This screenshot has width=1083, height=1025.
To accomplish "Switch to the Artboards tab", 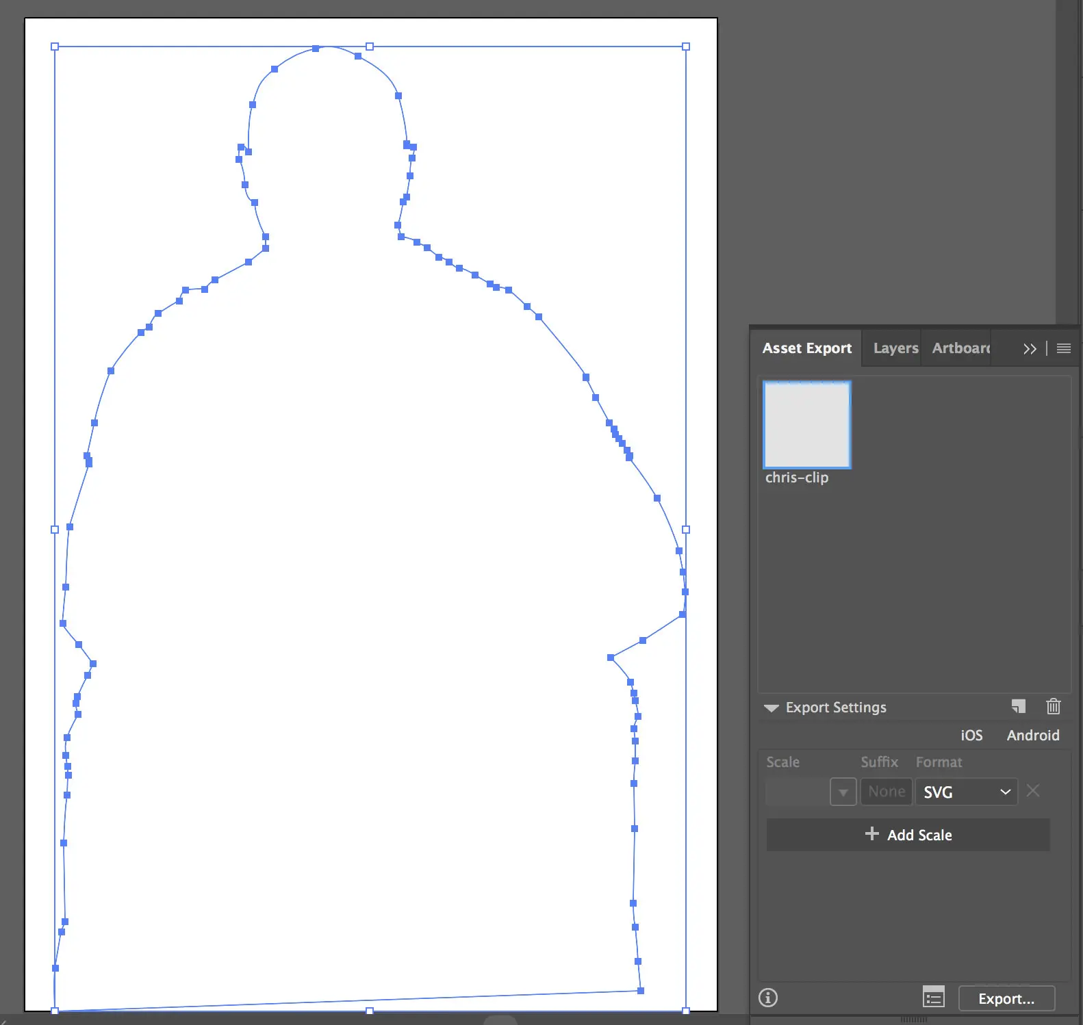I will pos(960,348).
